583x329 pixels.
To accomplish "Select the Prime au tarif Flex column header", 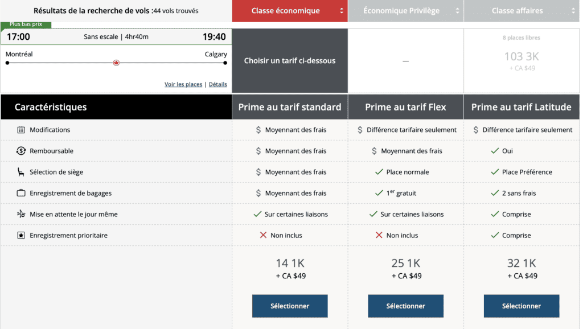I will click(x=405, y=107).
